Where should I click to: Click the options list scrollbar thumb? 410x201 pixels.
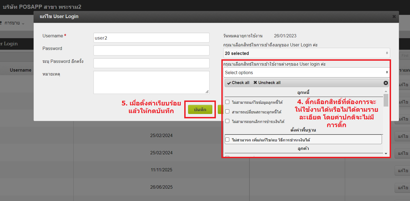pyautogui.click(x=386, y=100)
